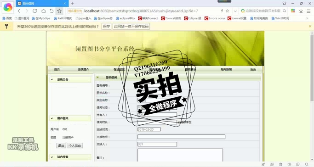This screenshot has width=314, height=167.
Task: Collapse the 系统公告 sidebar section
Action: tap(52, 79)
